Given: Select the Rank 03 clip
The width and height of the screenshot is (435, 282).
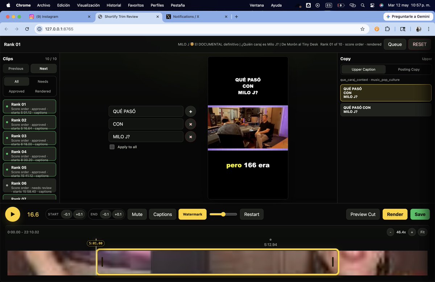Looking at the screenshot, I should 29,138.
